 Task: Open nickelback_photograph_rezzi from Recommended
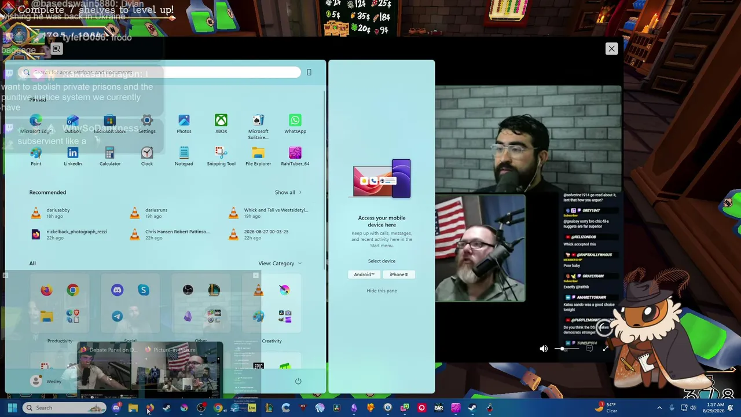point(69,235)
